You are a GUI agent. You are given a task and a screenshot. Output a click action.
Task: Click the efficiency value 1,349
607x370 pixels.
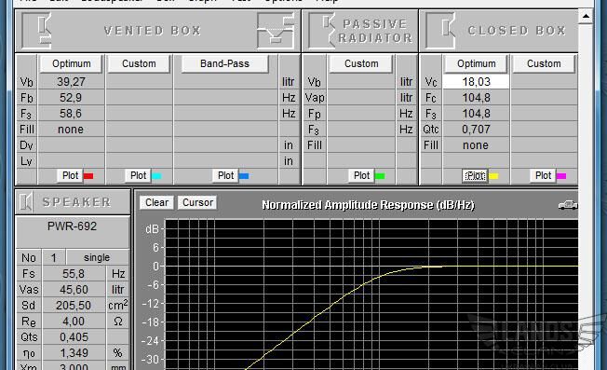click(74, 353)
